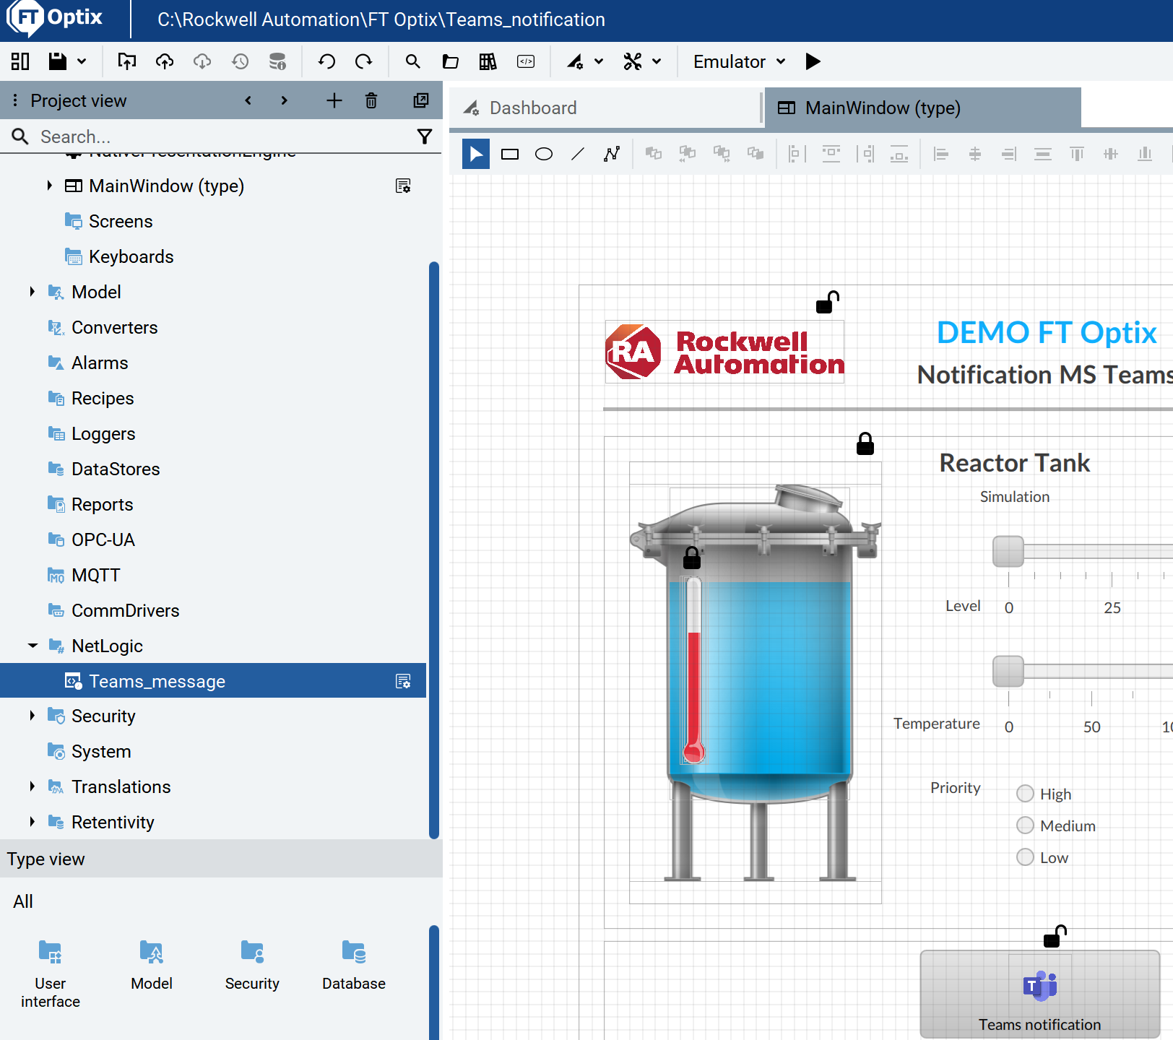1173x1040 pixels.
Task: Expand the Security tree folder
Action: 32,716
